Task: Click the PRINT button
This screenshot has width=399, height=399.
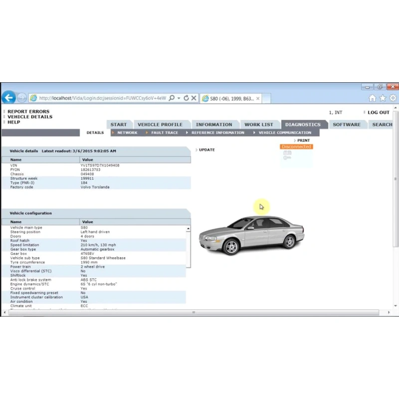Action: tap(303, 141)
